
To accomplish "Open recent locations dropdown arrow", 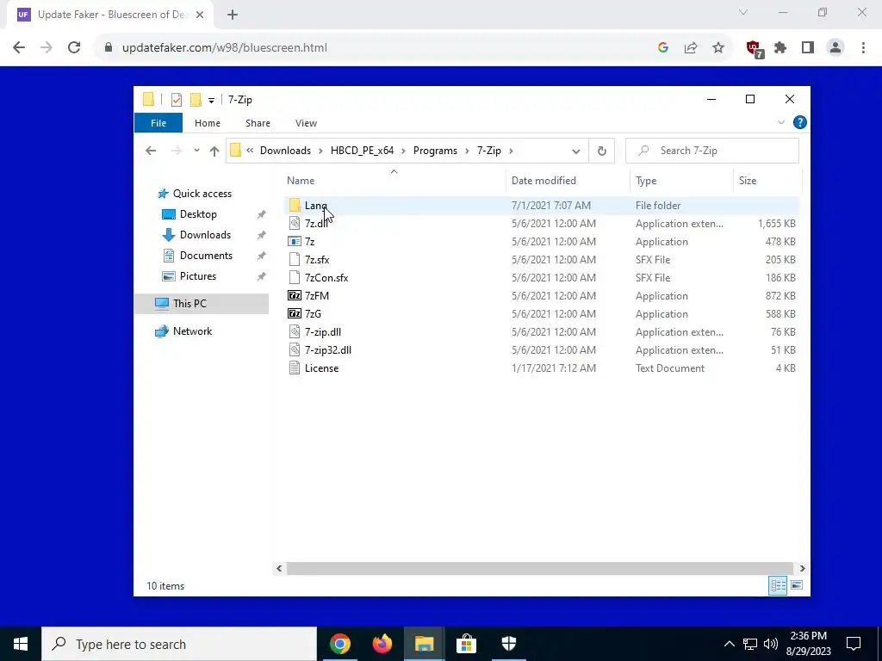I will tap(196, 151).
